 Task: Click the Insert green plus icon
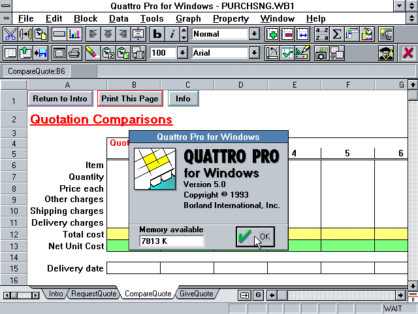click(x=272, y=34)
